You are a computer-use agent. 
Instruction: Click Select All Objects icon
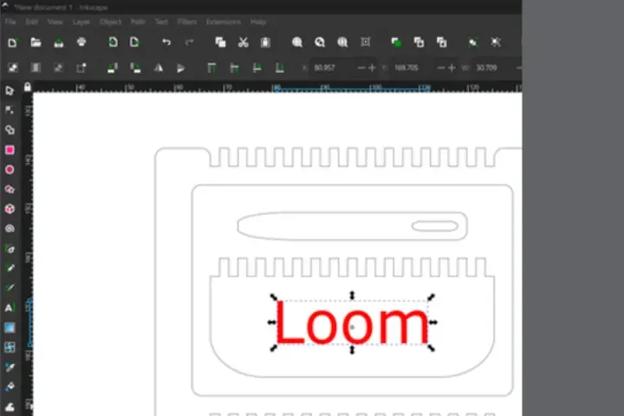click(x=13, y=68)
